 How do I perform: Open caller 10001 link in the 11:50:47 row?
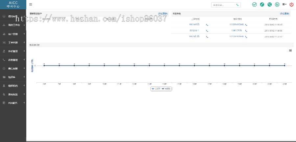(x=194, y=25)
